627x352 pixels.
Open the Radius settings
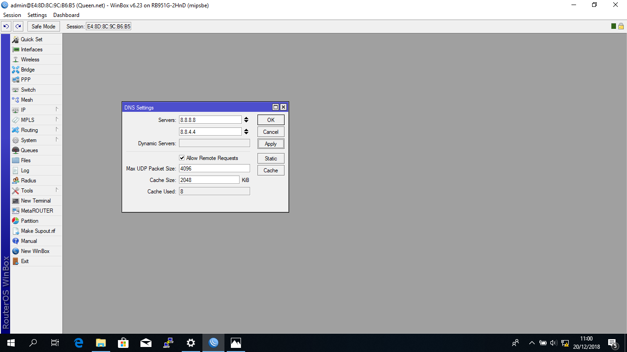pos(36,181)
